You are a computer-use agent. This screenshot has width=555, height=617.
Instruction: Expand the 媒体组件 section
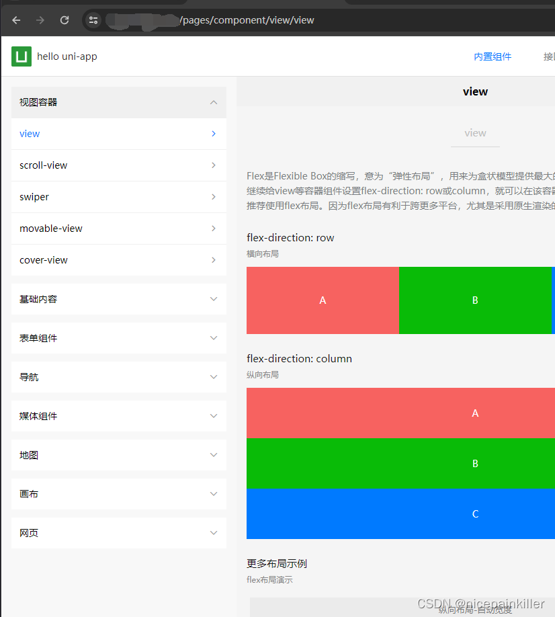pyautogui.click(x=214, y=416)
